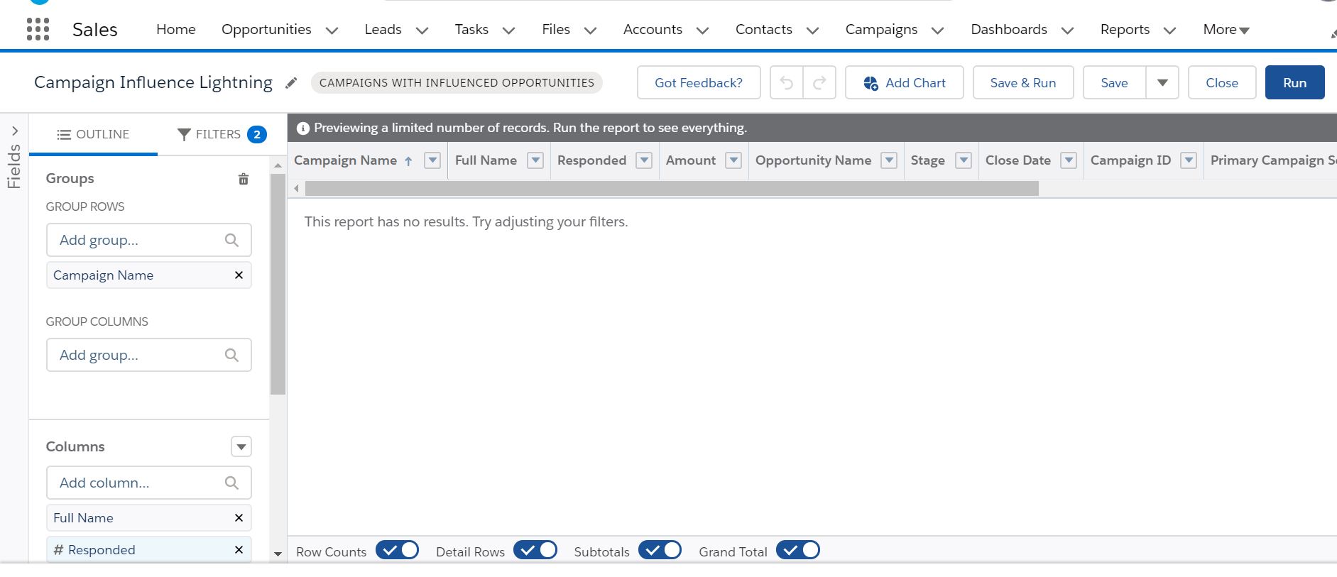Go to Home tab
The height and width of the screenshot is (577, 1337).
point(176,30)
